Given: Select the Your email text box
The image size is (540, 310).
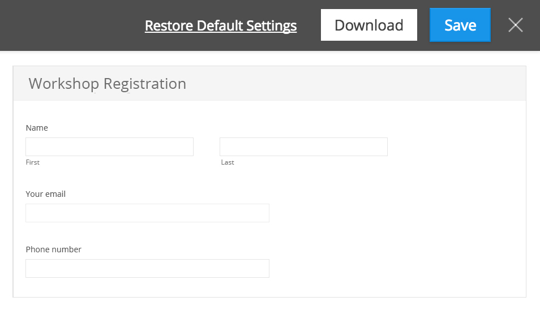Looking at the screenshot, I should point(147,213).
